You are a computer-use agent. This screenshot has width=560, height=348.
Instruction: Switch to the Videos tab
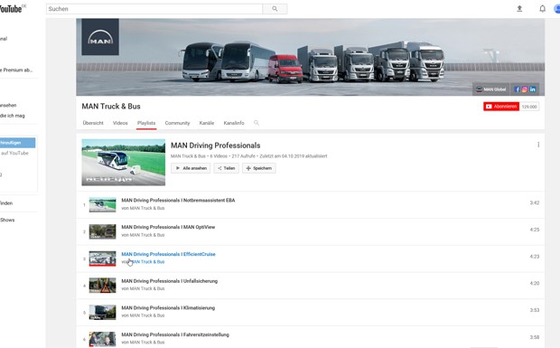point(120,123)
